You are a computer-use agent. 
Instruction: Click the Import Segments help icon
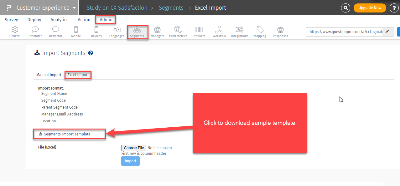coord(91,53)
